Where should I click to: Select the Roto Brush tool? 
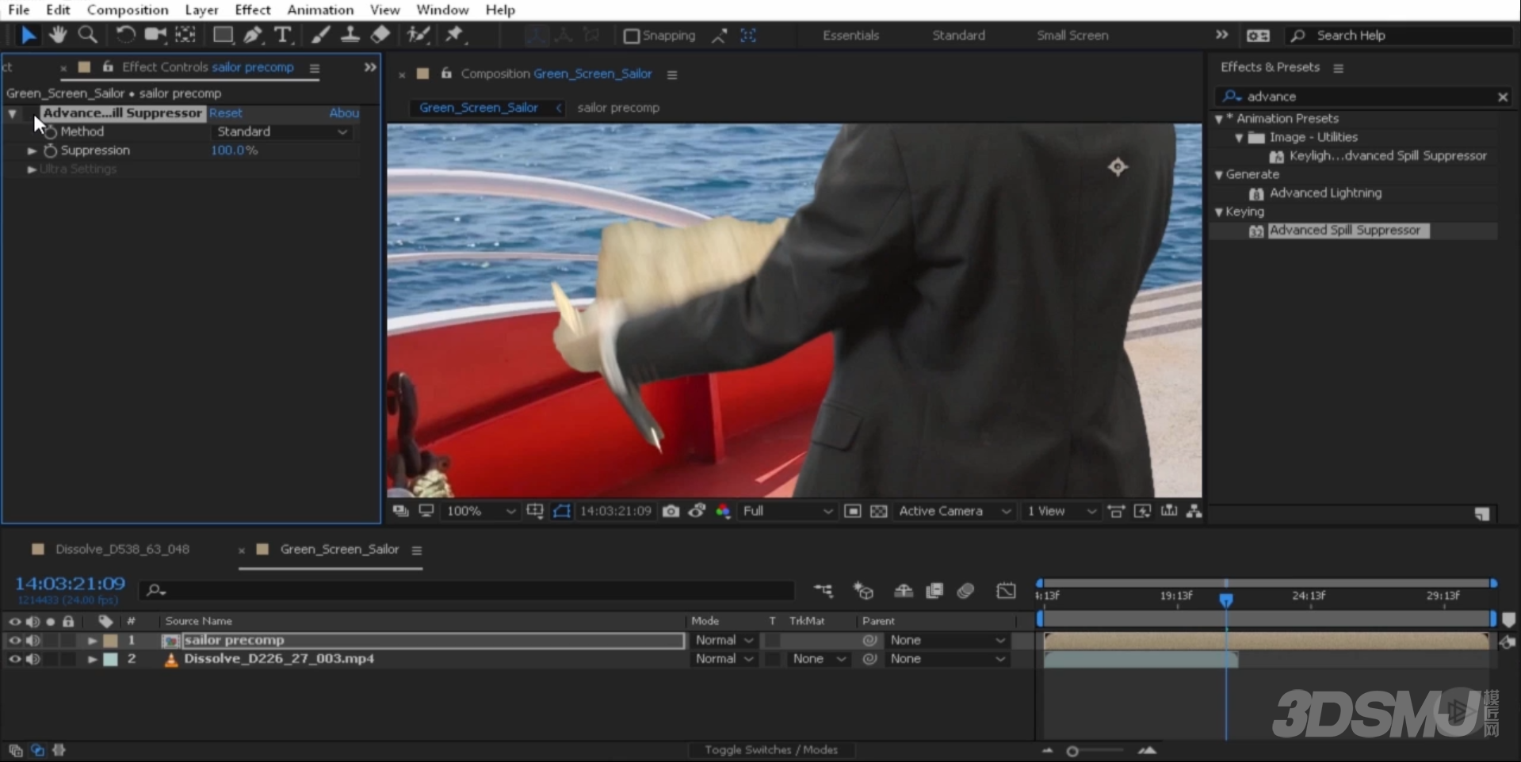pyautogui.click(x=418, y=35)
